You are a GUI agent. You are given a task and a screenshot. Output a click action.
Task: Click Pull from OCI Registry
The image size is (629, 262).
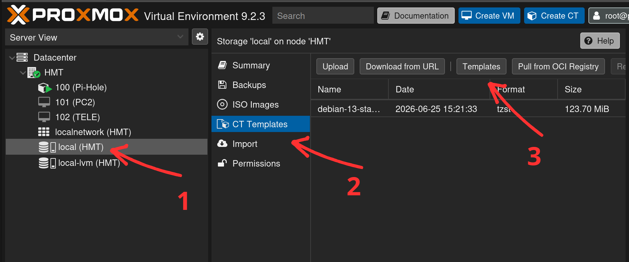pos(558,66)
